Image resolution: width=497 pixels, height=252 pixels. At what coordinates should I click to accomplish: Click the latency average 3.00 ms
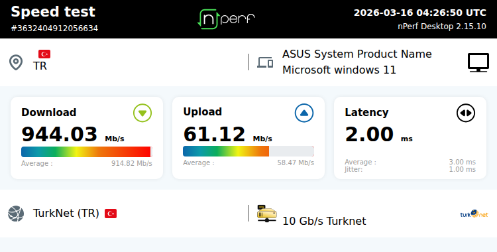pyautogui.click(x=462, y=162)
